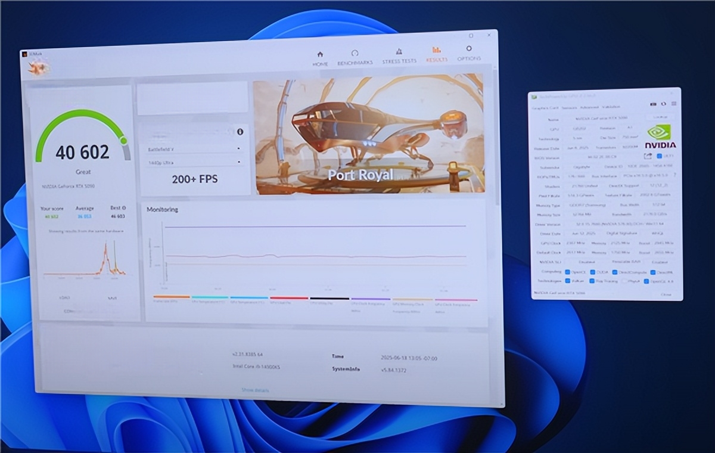Click the red monitoring legend swatch
The height and width of the screenshot is (453, 715).
(x=289, y=298)
